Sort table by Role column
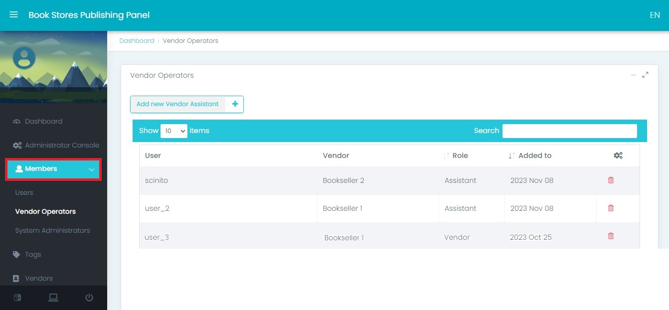669x310 pixels. (x=460, y=155)
